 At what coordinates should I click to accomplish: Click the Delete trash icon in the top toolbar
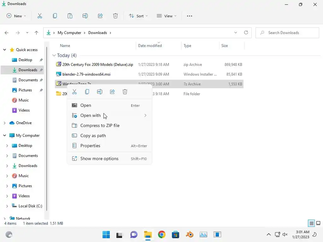tap(115, 16)
